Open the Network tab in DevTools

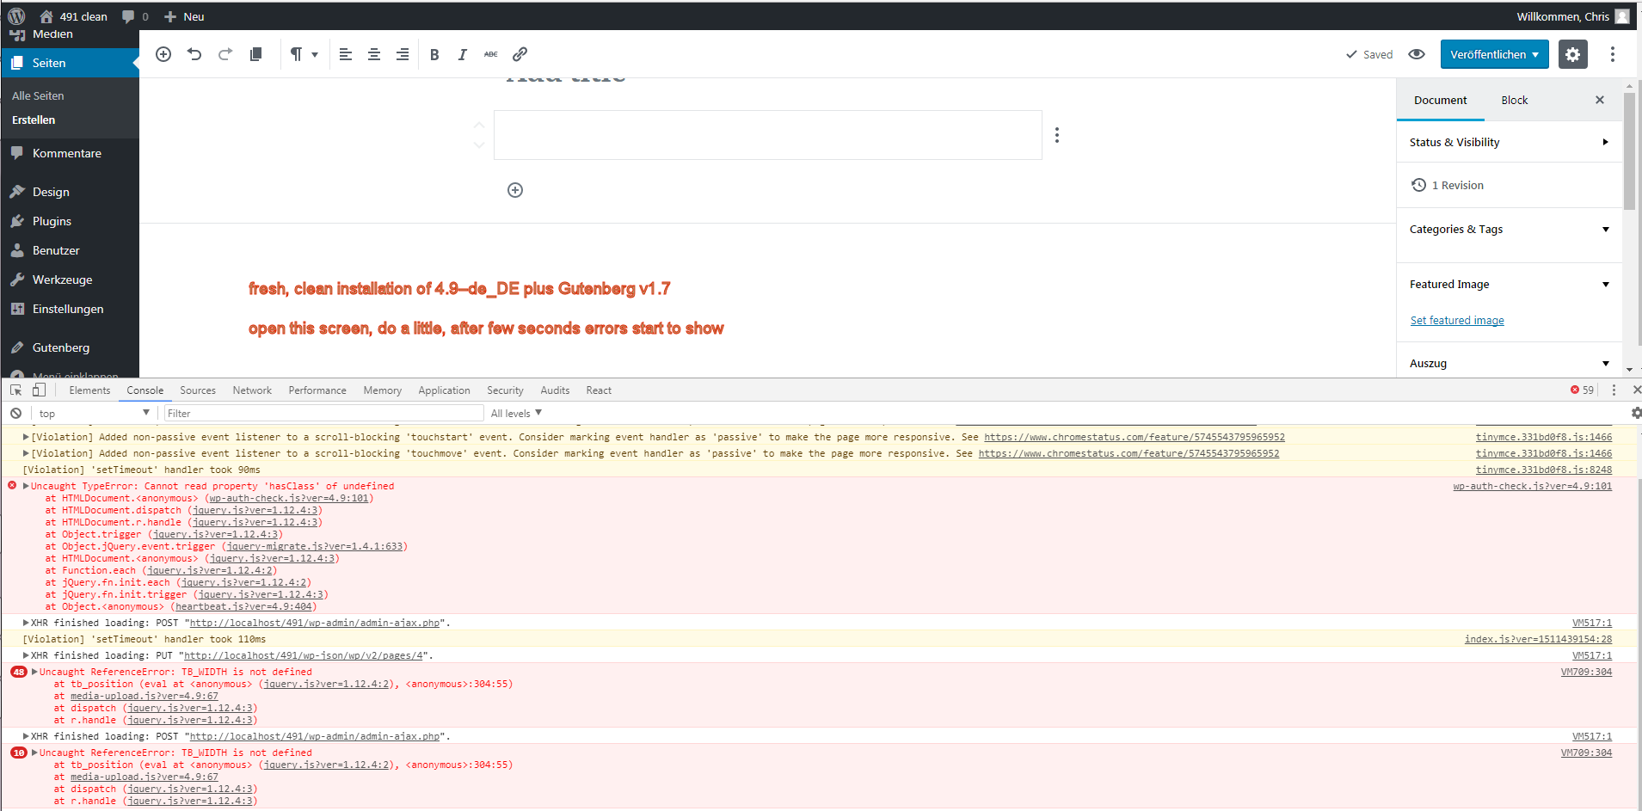point(251,390)
